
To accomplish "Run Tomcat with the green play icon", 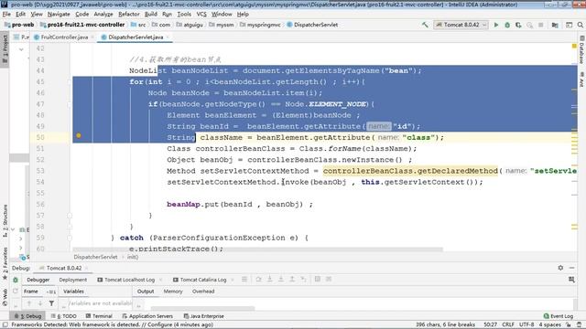I will coord(496,25).
